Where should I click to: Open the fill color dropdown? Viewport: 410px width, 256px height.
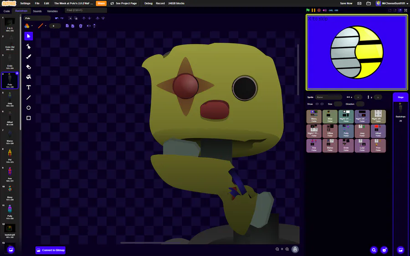pos(28,26)
